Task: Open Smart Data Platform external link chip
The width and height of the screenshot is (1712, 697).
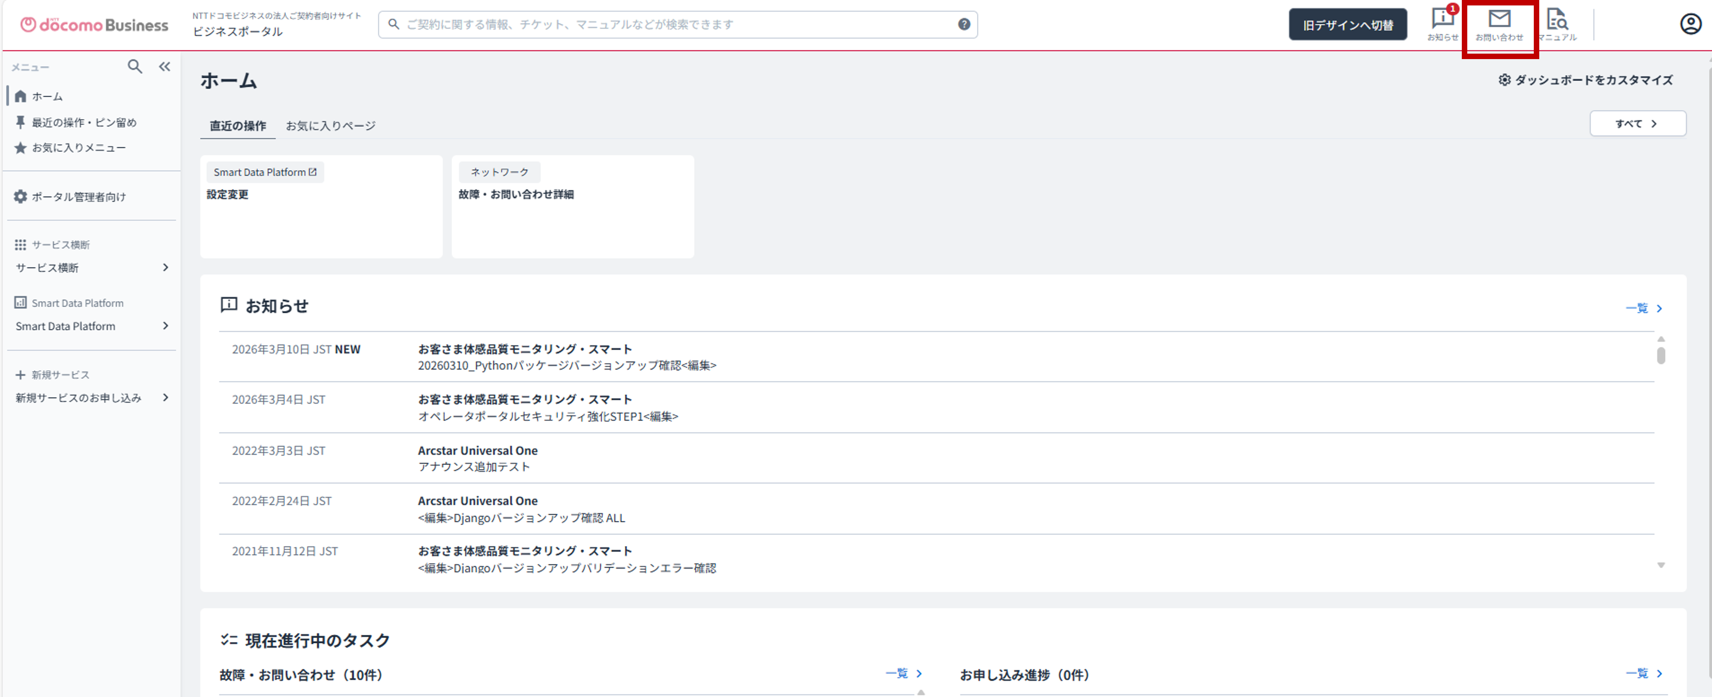Action: (x=265, y=171)
